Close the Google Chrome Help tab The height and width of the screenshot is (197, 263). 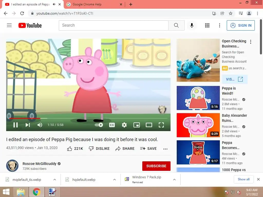click(x=121, y=4)
